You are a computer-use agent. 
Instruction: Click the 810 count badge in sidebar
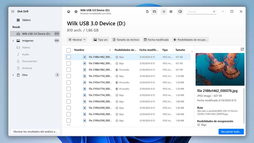(57, 34)
